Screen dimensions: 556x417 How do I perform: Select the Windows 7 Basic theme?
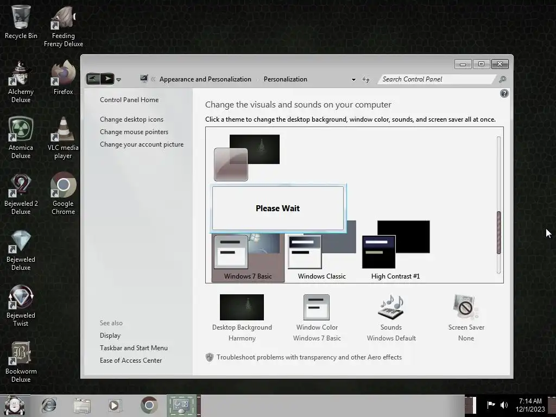pyautogui.click(x=248, y=257)
